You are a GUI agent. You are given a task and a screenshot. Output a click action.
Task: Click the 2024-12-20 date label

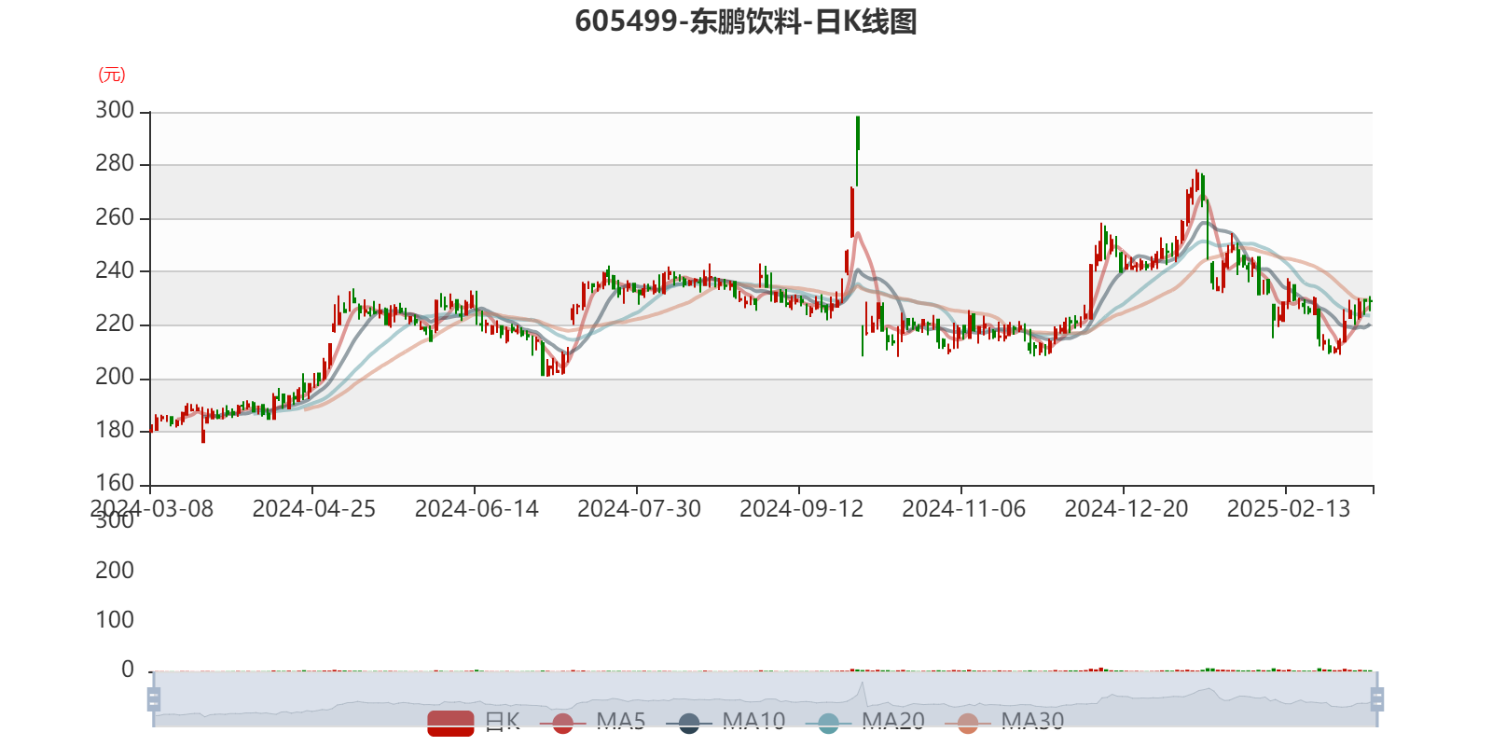click(1126, 509)
